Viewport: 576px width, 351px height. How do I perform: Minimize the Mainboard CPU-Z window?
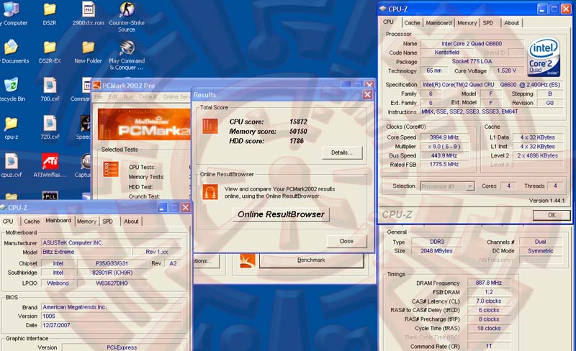coord(162,207)
